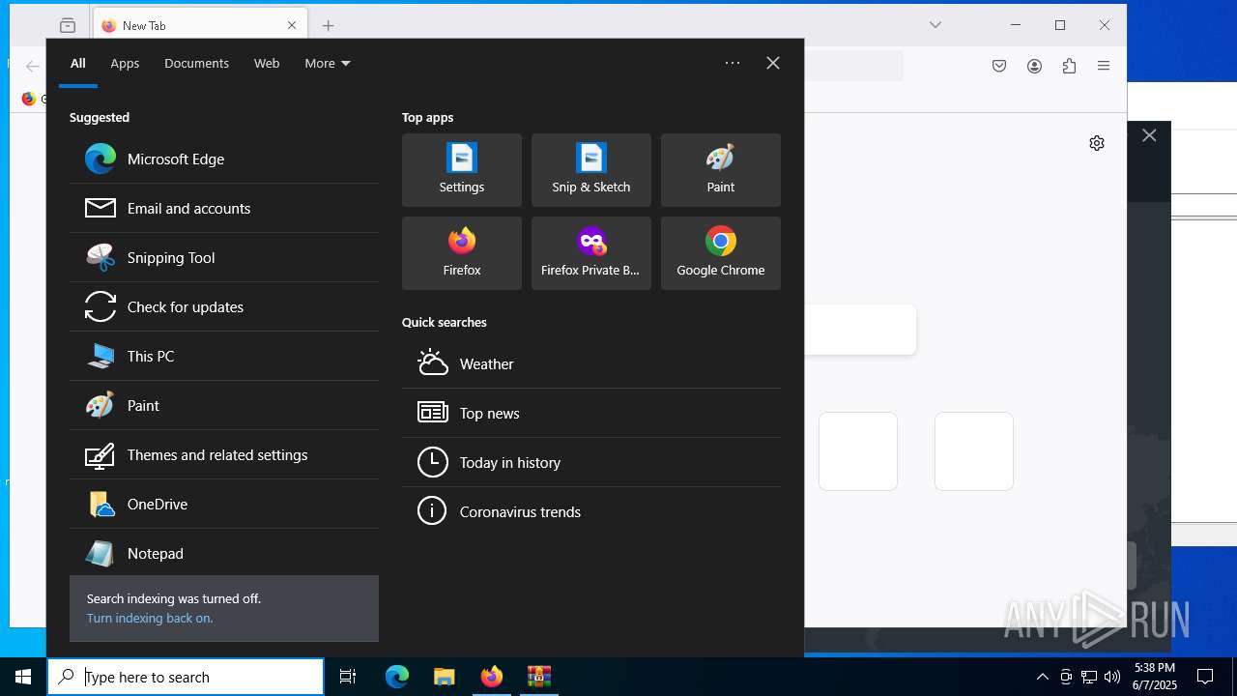Run Coronavirus trends quick search

[591, 511]
